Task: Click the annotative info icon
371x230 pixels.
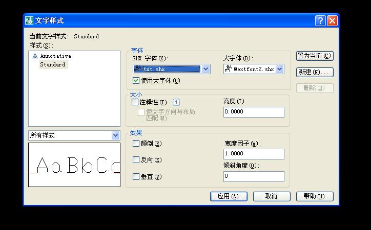Action: tap(176, 102)
